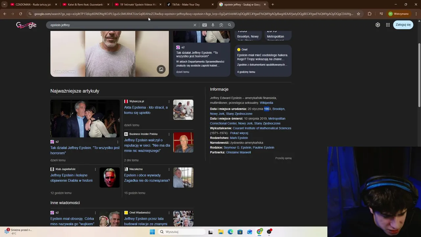421x237 pixels.
Task: Open Chrome extensions puzzle icon
Action: pos(369,14)
